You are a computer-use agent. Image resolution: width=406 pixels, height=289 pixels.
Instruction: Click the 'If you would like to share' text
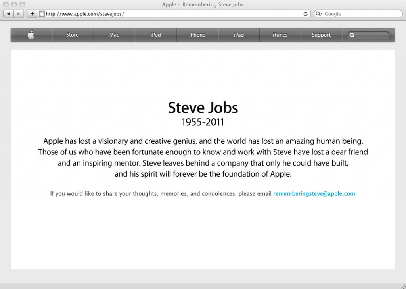pos(161,194)
